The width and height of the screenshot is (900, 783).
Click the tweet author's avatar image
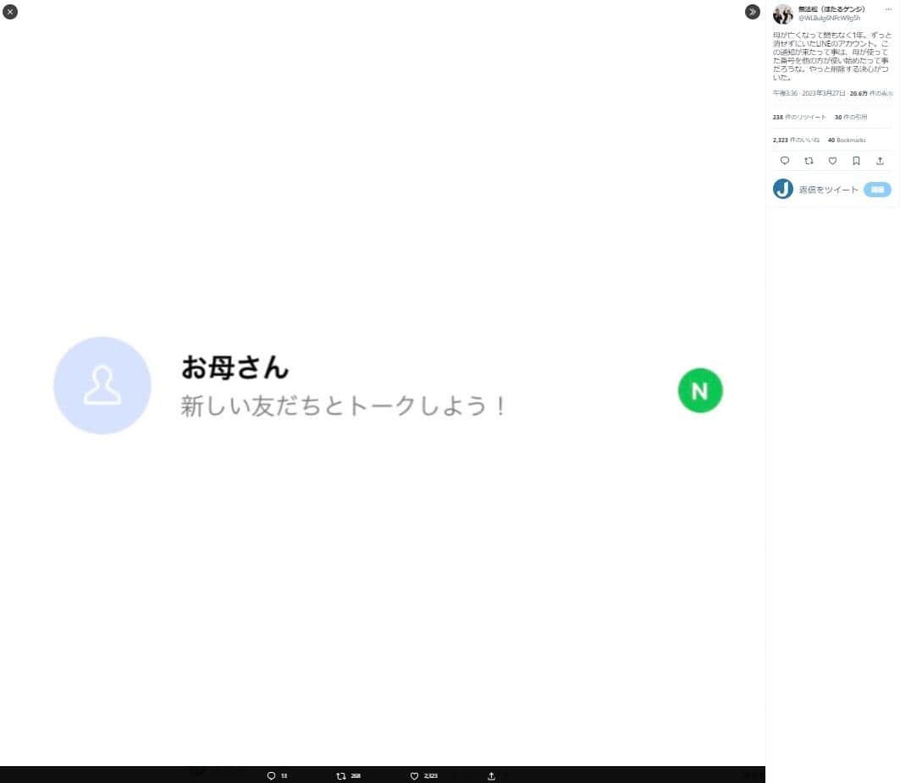(782, 13)
